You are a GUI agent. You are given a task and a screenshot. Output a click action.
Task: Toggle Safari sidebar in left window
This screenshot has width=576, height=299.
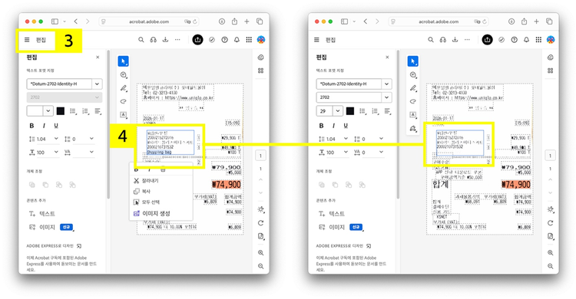[x=55, y=21]
